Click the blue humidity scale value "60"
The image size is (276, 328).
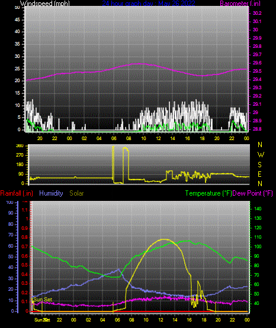click(x=11, y=246)
